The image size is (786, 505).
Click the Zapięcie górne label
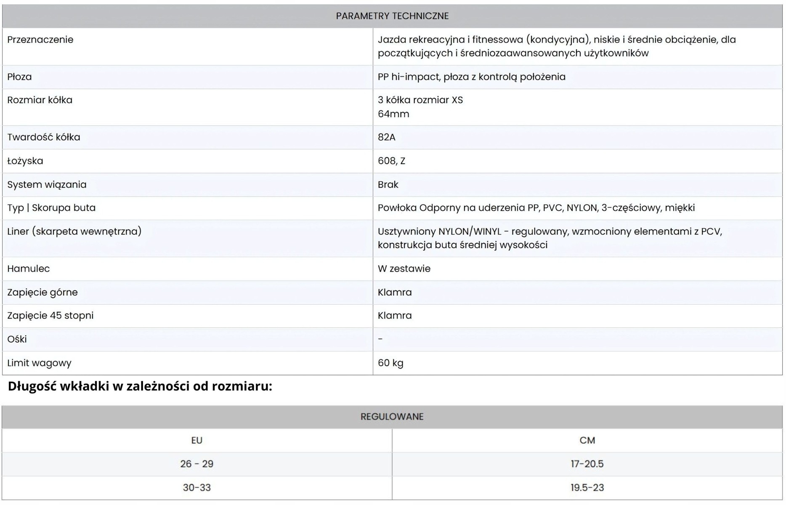[x=42, y=292]
